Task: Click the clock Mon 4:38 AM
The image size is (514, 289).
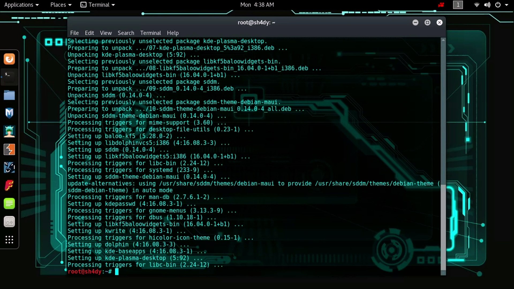Action: coord(257,5)
